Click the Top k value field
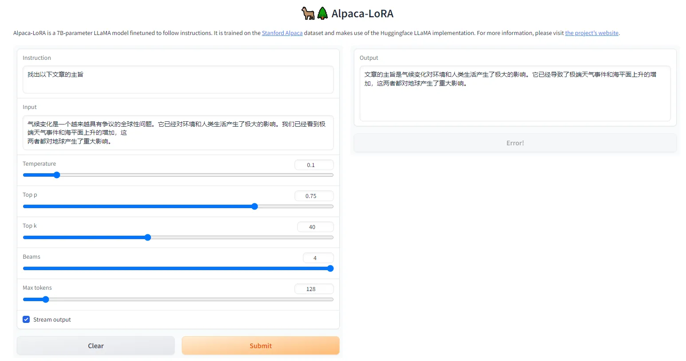The width and height of the screenshot is (686, 361). coord(315,227)
